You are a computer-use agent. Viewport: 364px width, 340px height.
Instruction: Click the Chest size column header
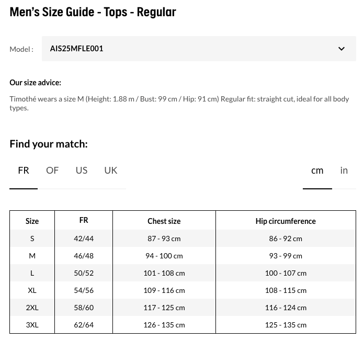tap(164, 221)
